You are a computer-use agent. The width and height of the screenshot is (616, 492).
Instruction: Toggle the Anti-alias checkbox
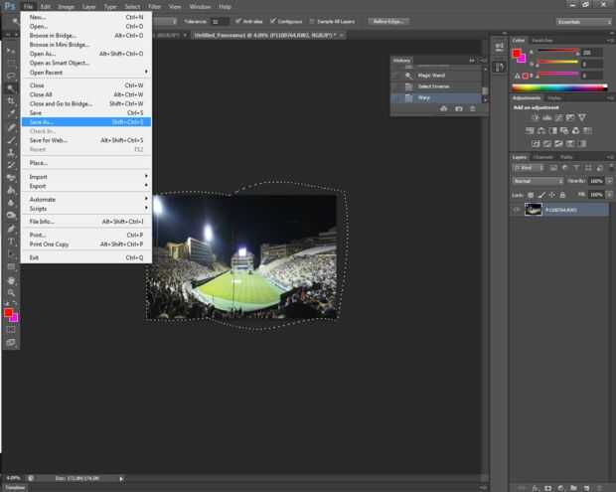pos(238,21)
